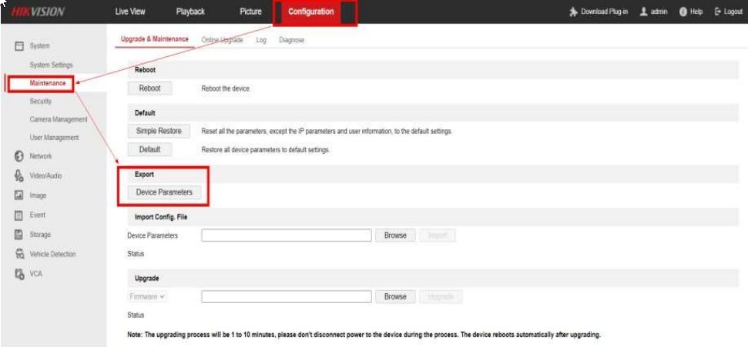Switch to the Log tab
The width and height of the screenshot is (748, 347).
point(260,40)
